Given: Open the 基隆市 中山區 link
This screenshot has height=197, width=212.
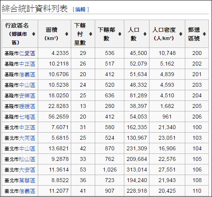Looking at the screenshot, I should pos(27,85).
